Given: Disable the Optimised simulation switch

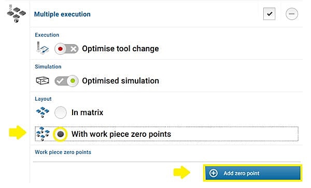Looking at the screenshot, I should (66, 81).
